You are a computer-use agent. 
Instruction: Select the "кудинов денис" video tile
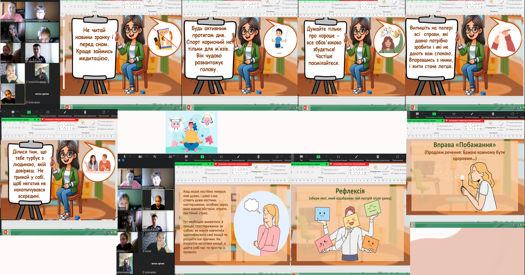coord(42,53)
